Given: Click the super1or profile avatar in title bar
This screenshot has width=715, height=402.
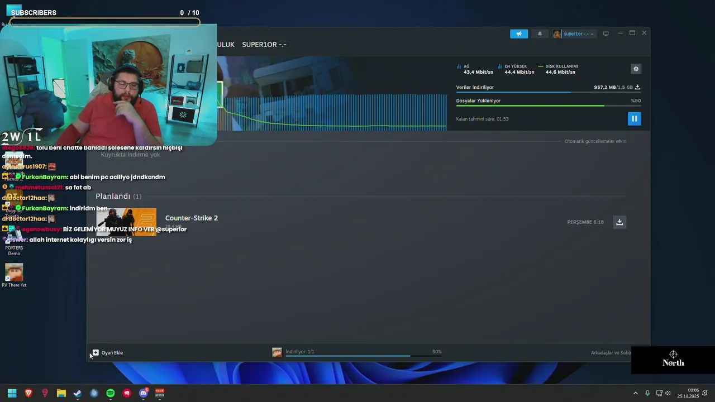Looking at the screenshot, I should [x=557, y=34].
